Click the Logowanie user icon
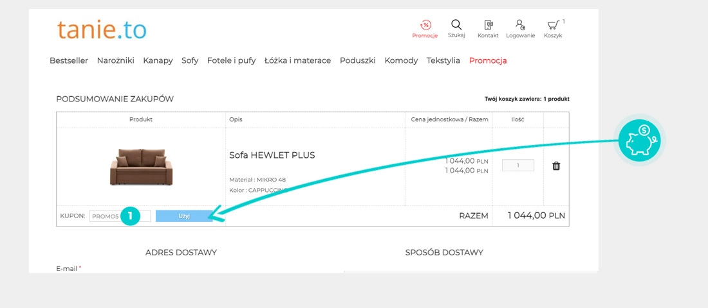Screen dimensions: 708x308 click(520, 26)
